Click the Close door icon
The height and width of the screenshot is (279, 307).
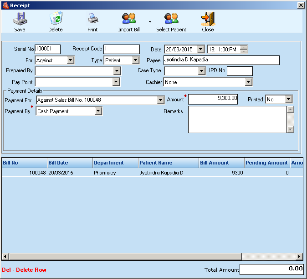click(208, 19)
